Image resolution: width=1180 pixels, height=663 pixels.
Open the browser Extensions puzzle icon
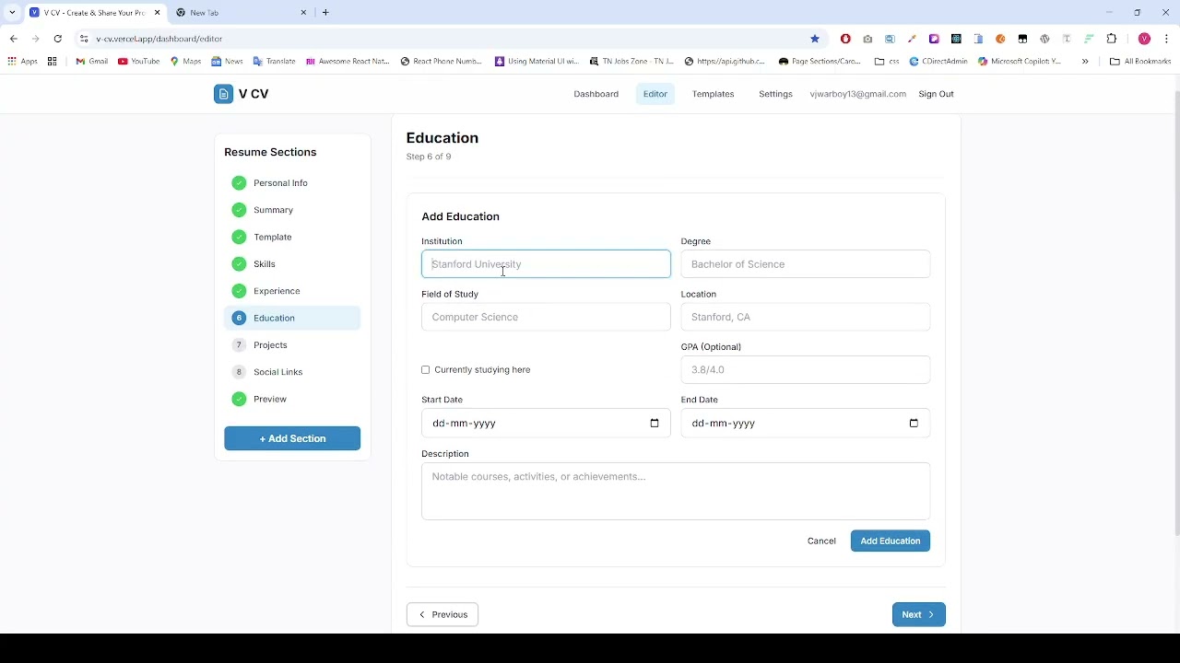pos(1111,39)
